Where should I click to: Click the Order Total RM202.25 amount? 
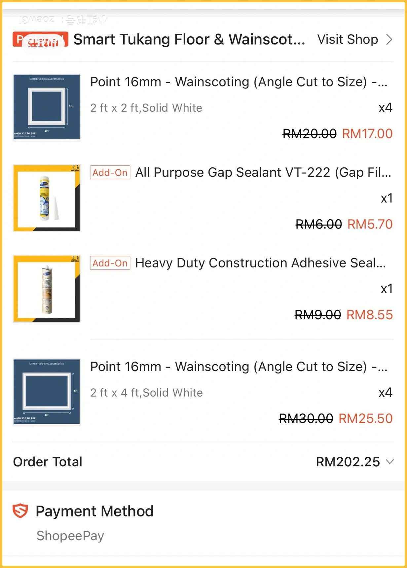point(348,462)
